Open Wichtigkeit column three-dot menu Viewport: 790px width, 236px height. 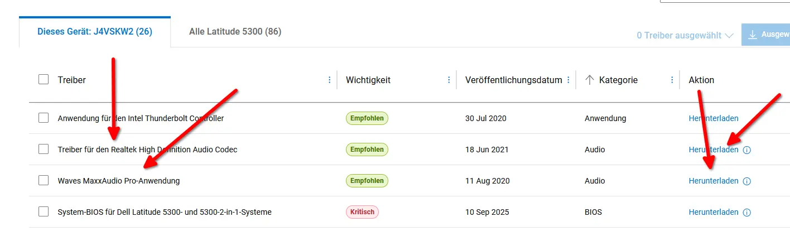[x=449, y=80]
